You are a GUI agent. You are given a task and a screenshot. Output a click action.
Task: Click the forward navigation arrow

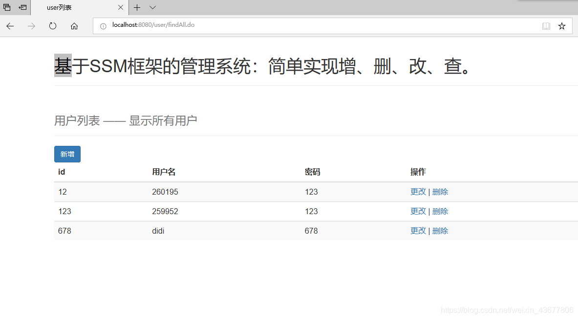[31, 26]
